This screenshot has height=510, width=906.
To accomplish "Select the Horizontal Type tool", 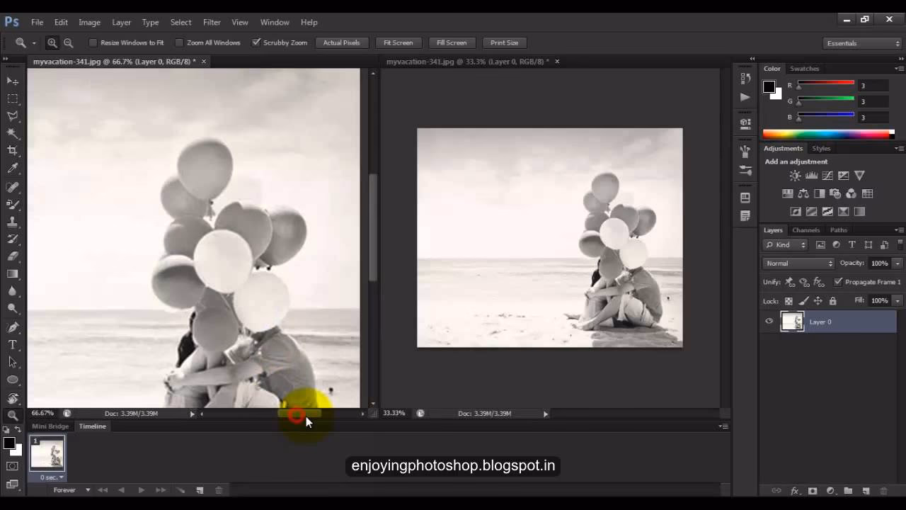I will click(13, 345).
